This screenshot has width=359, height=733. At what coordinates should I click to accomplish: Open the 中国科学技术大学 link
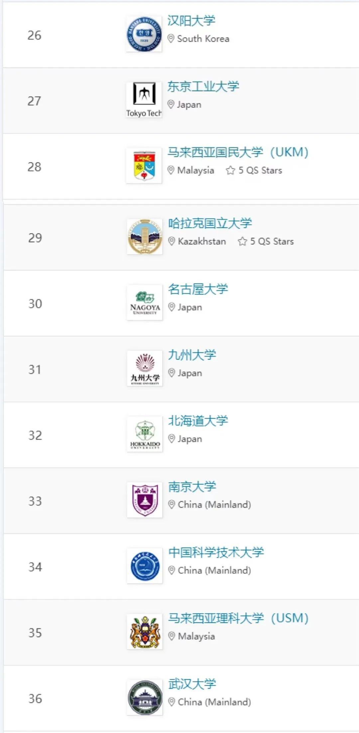pyautogui.click(x=216, y=552)
